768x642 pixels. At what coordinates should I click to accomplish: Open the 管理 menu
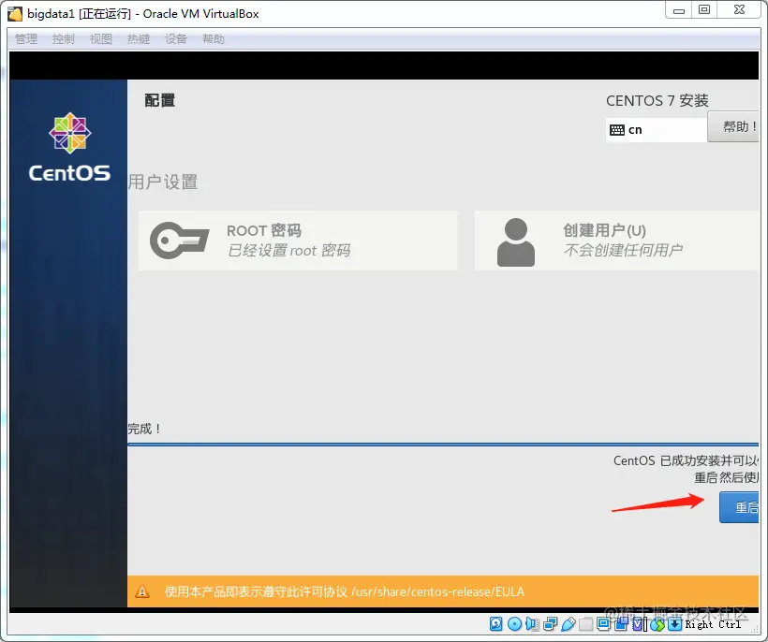(x=26, y=38)
